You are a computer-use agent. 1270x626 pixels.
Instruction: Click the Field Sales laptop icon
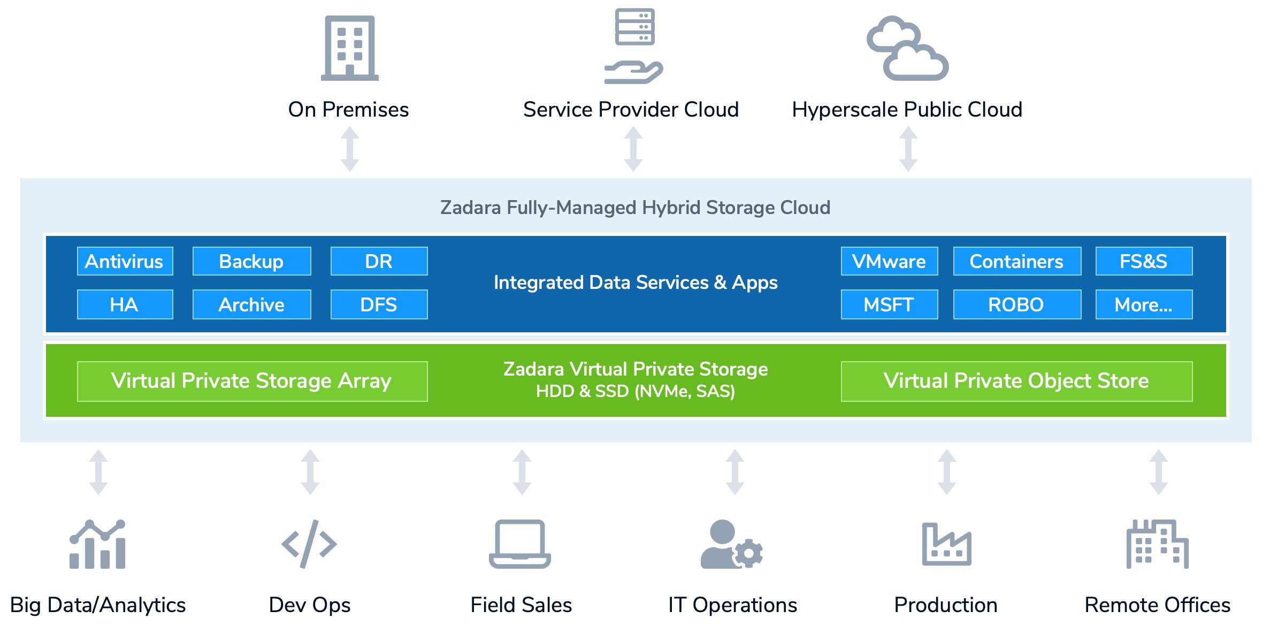pyautogui.click(x=520, y=544)
